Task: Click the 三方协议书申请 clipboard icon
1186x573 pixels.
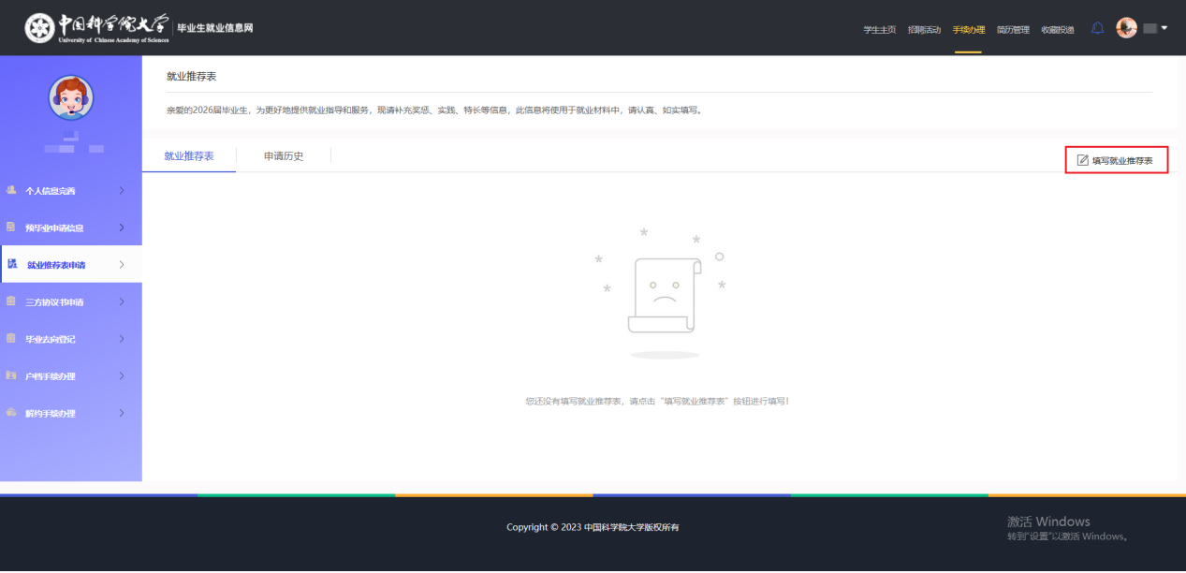Action: [x=11, y=301]
